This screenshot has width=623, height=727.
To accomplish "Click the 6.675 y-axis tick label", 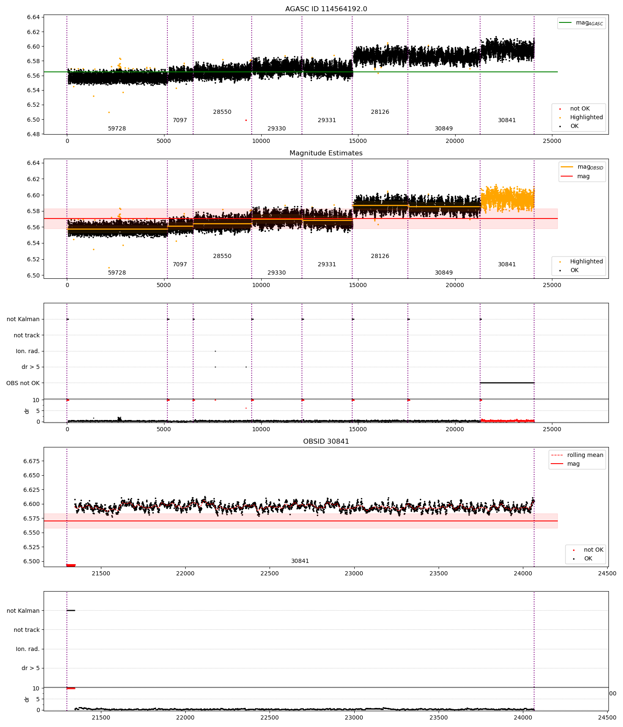I will (x=32, y=461).
